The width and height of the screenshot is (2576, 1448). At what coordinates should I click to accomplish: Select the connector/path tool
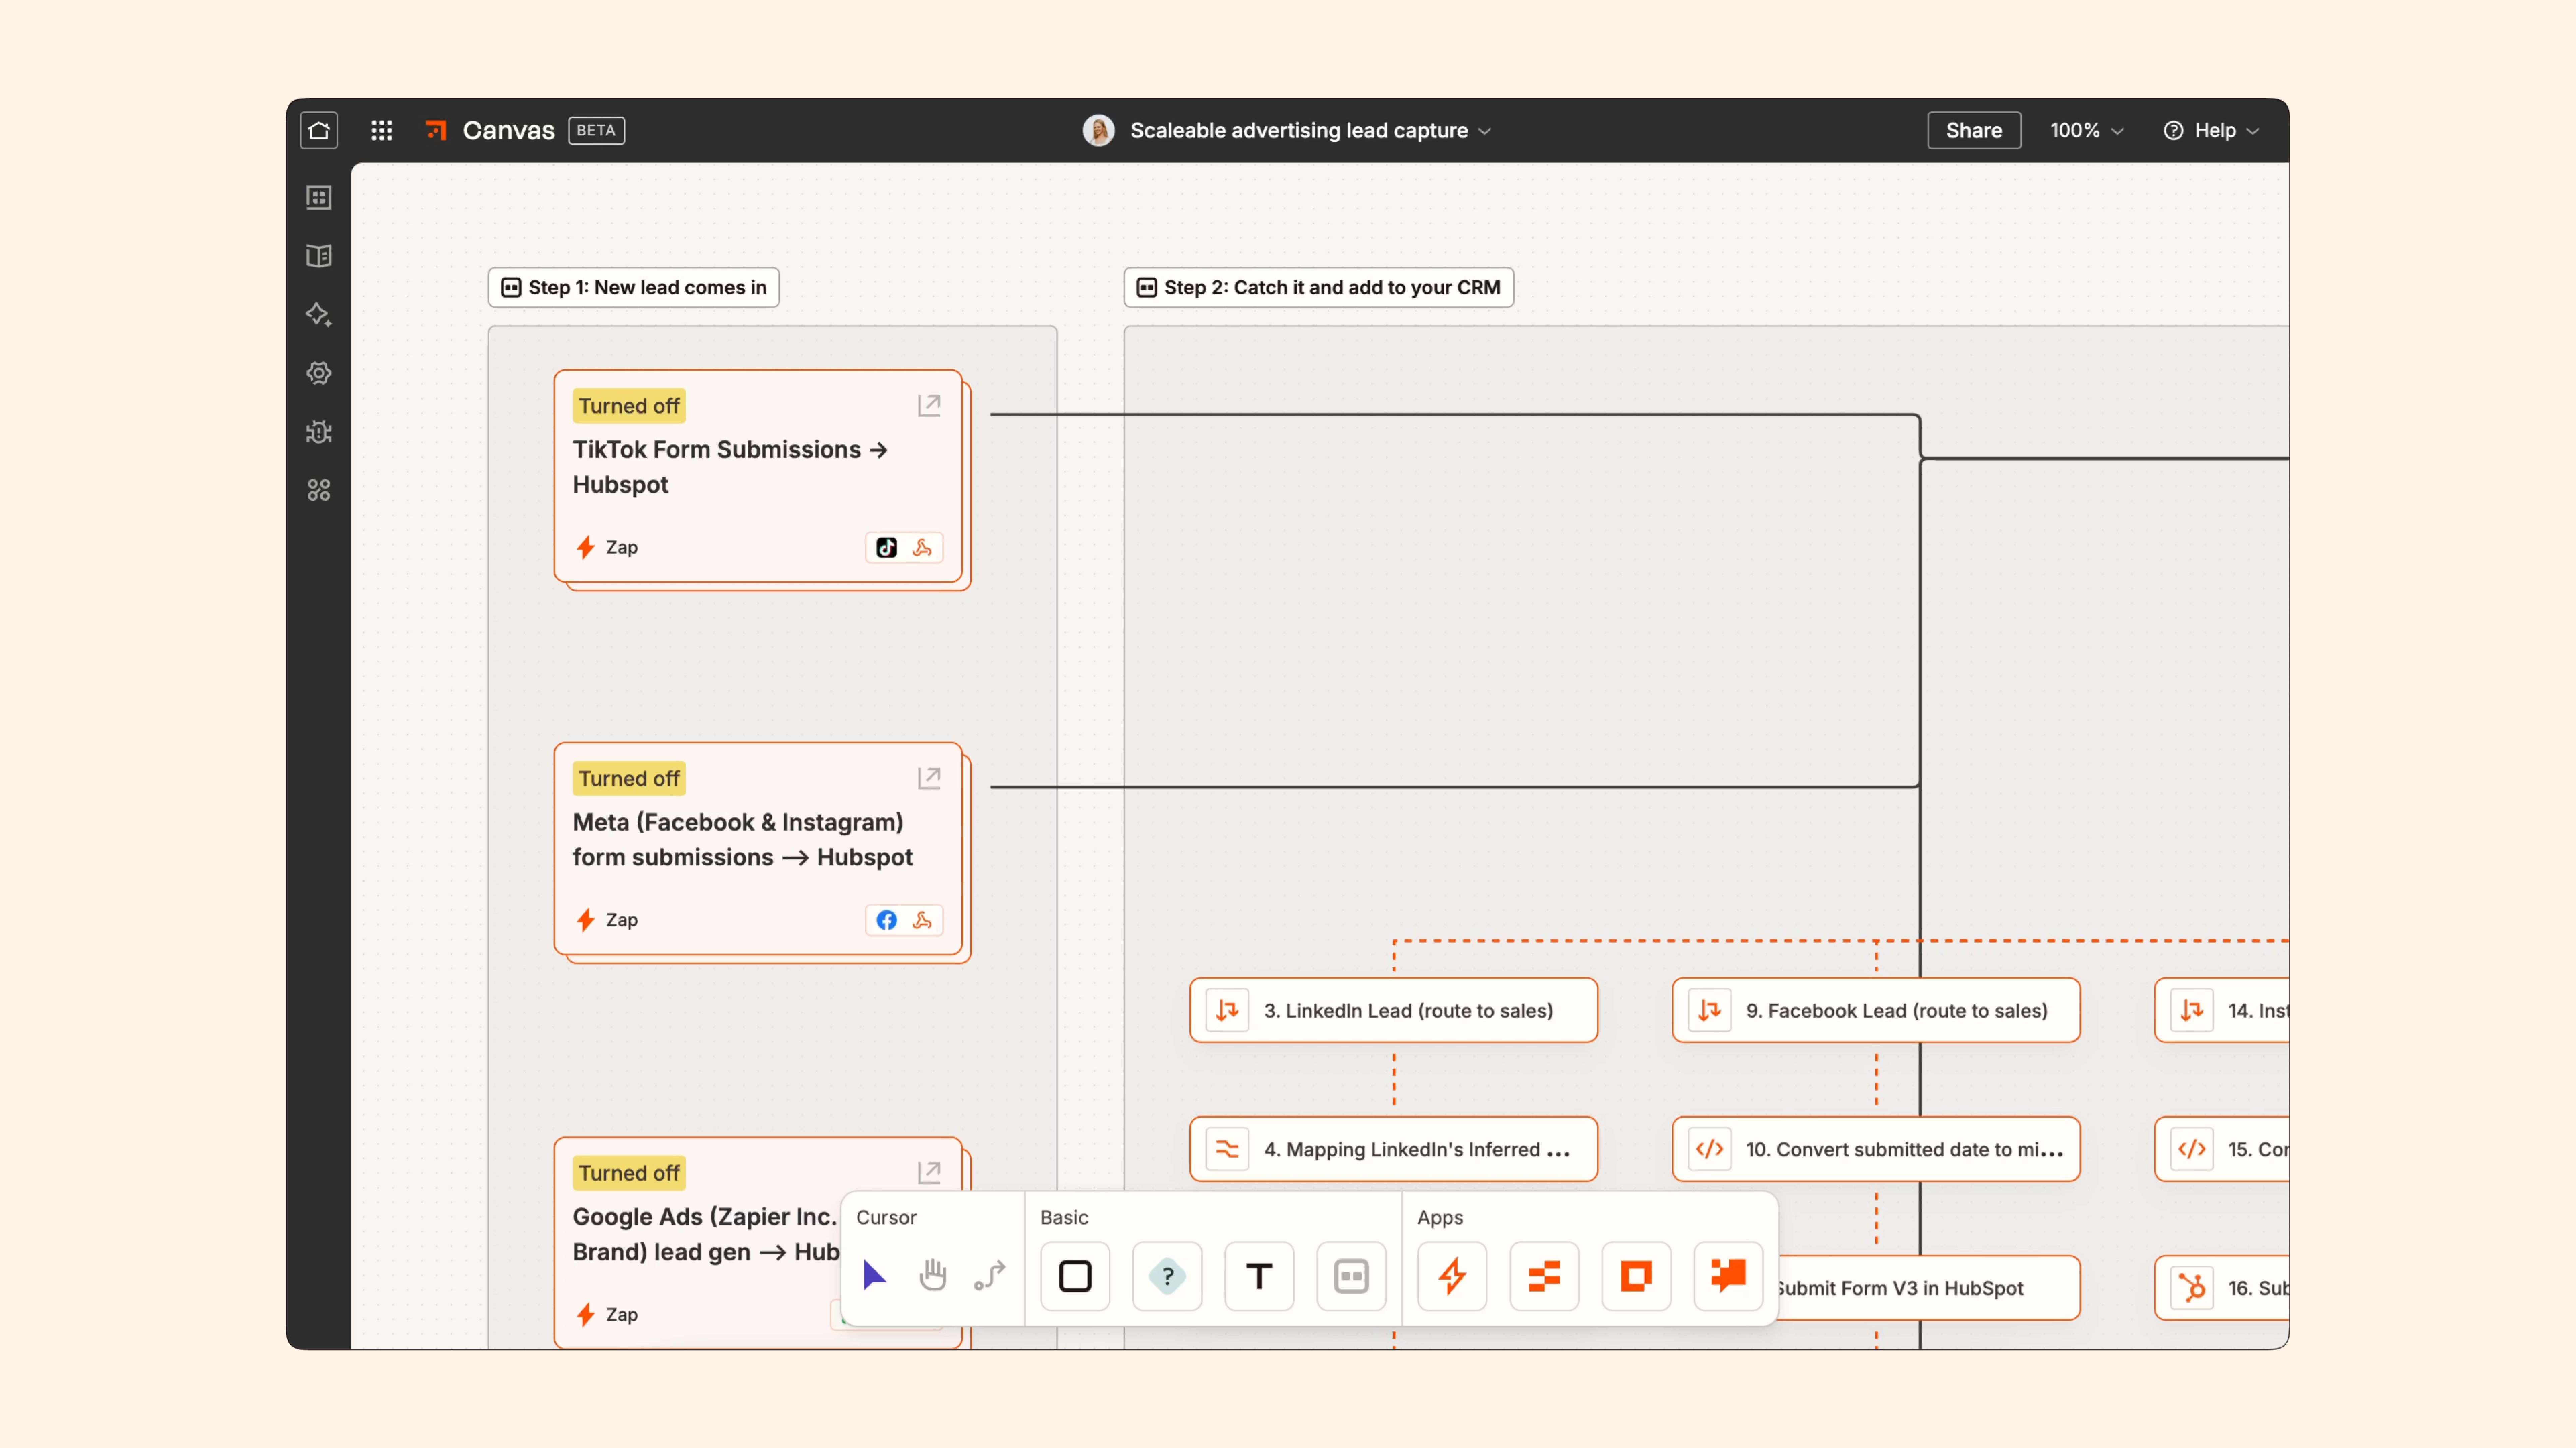tap(989, 1275)
